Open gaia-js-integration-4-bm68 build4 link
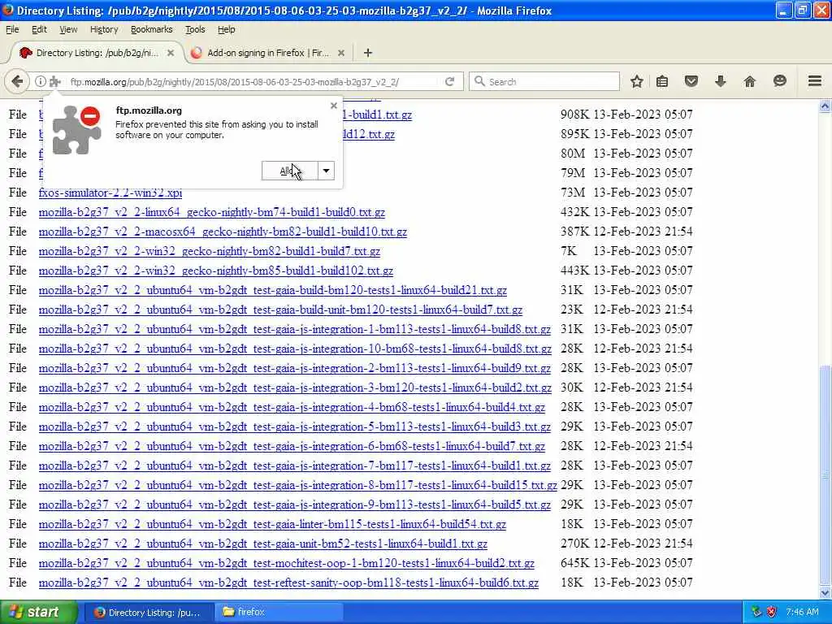Image resolution: width=832 pixels, height=624 pixels. point(292,407)
